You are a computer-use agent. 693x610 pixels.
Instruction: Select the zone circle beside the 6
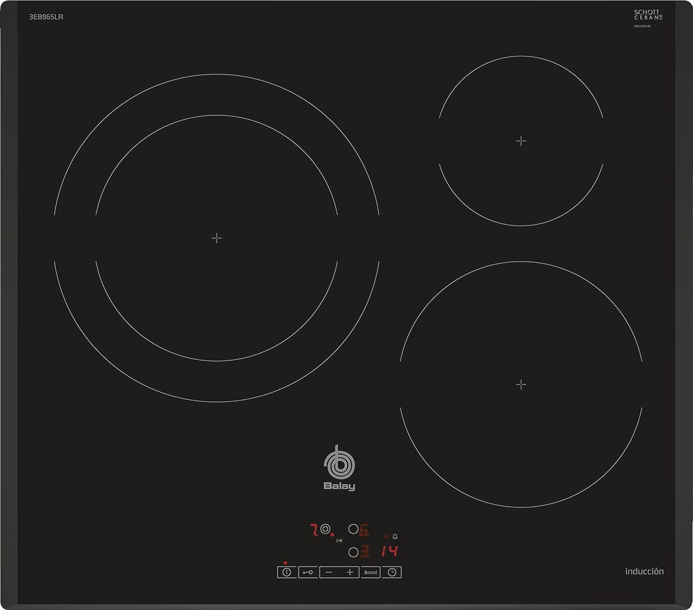tap(353, 529)
